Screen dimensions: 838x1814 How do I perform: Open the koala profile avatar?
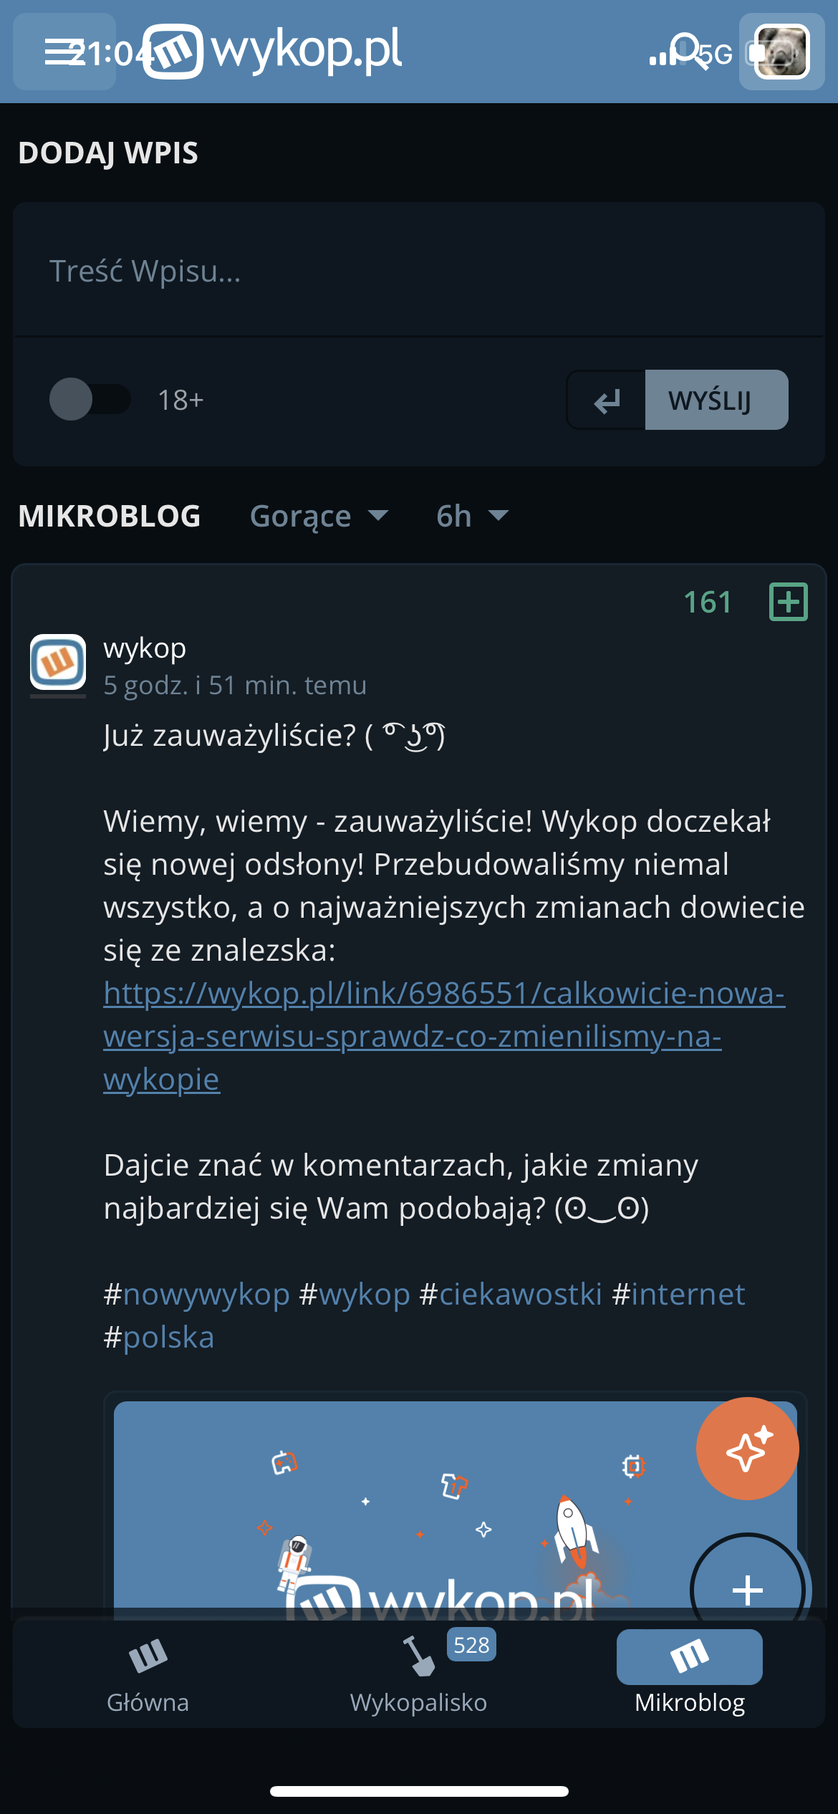coord(781,52)
